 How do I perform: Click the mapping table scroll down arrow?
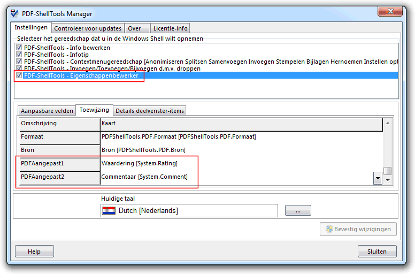pos(388,180)
